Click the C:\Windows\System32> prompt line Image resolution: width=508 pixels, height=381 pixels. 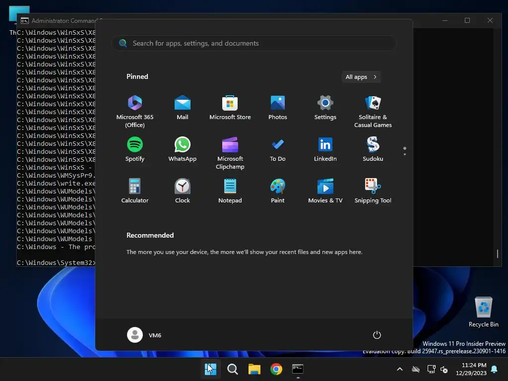56,263
